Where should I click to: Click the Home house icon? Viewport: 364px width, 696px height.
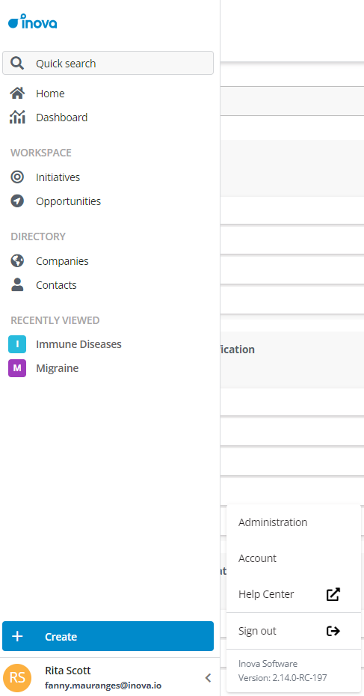pyautogui.click(x=17, y=94)
